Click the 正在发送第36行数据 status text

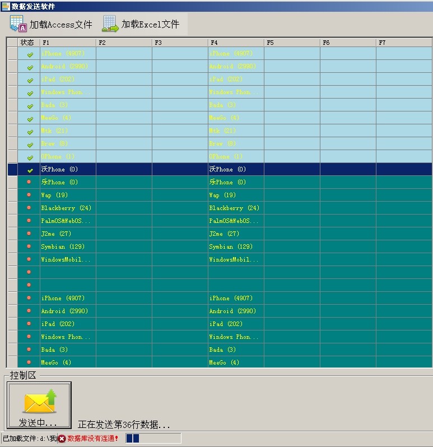tap(124, 425)
